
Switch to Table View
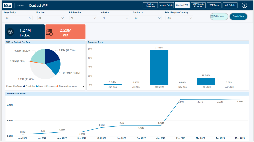219,16
